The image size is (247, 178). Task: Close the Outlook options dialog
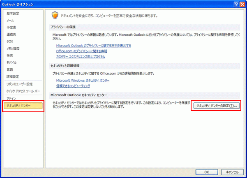(242, 5)
